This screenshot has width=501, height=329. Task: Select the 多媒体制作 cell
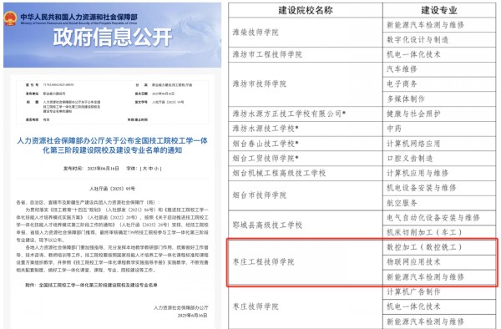(439, 99)
